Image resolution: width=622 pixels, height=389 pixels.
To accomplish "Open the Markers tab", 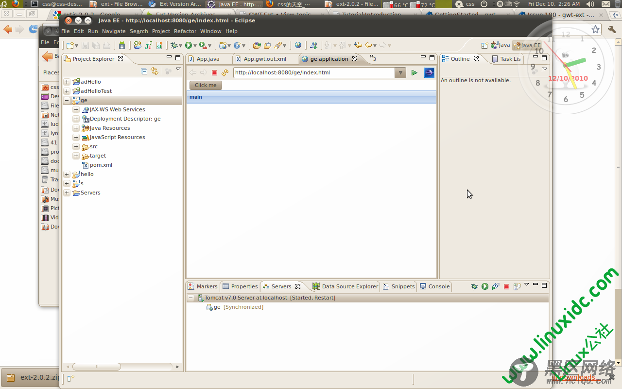I will [x=203, y=286].
